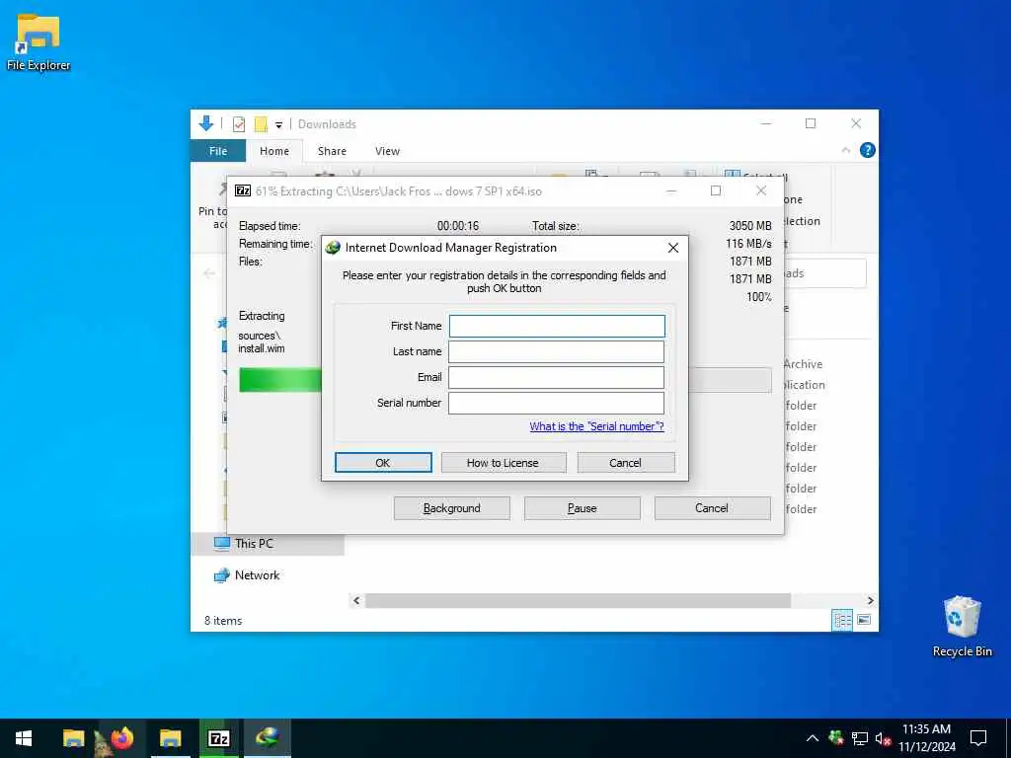Click the blue down-arrow Downloads title icon

(206, 123)
